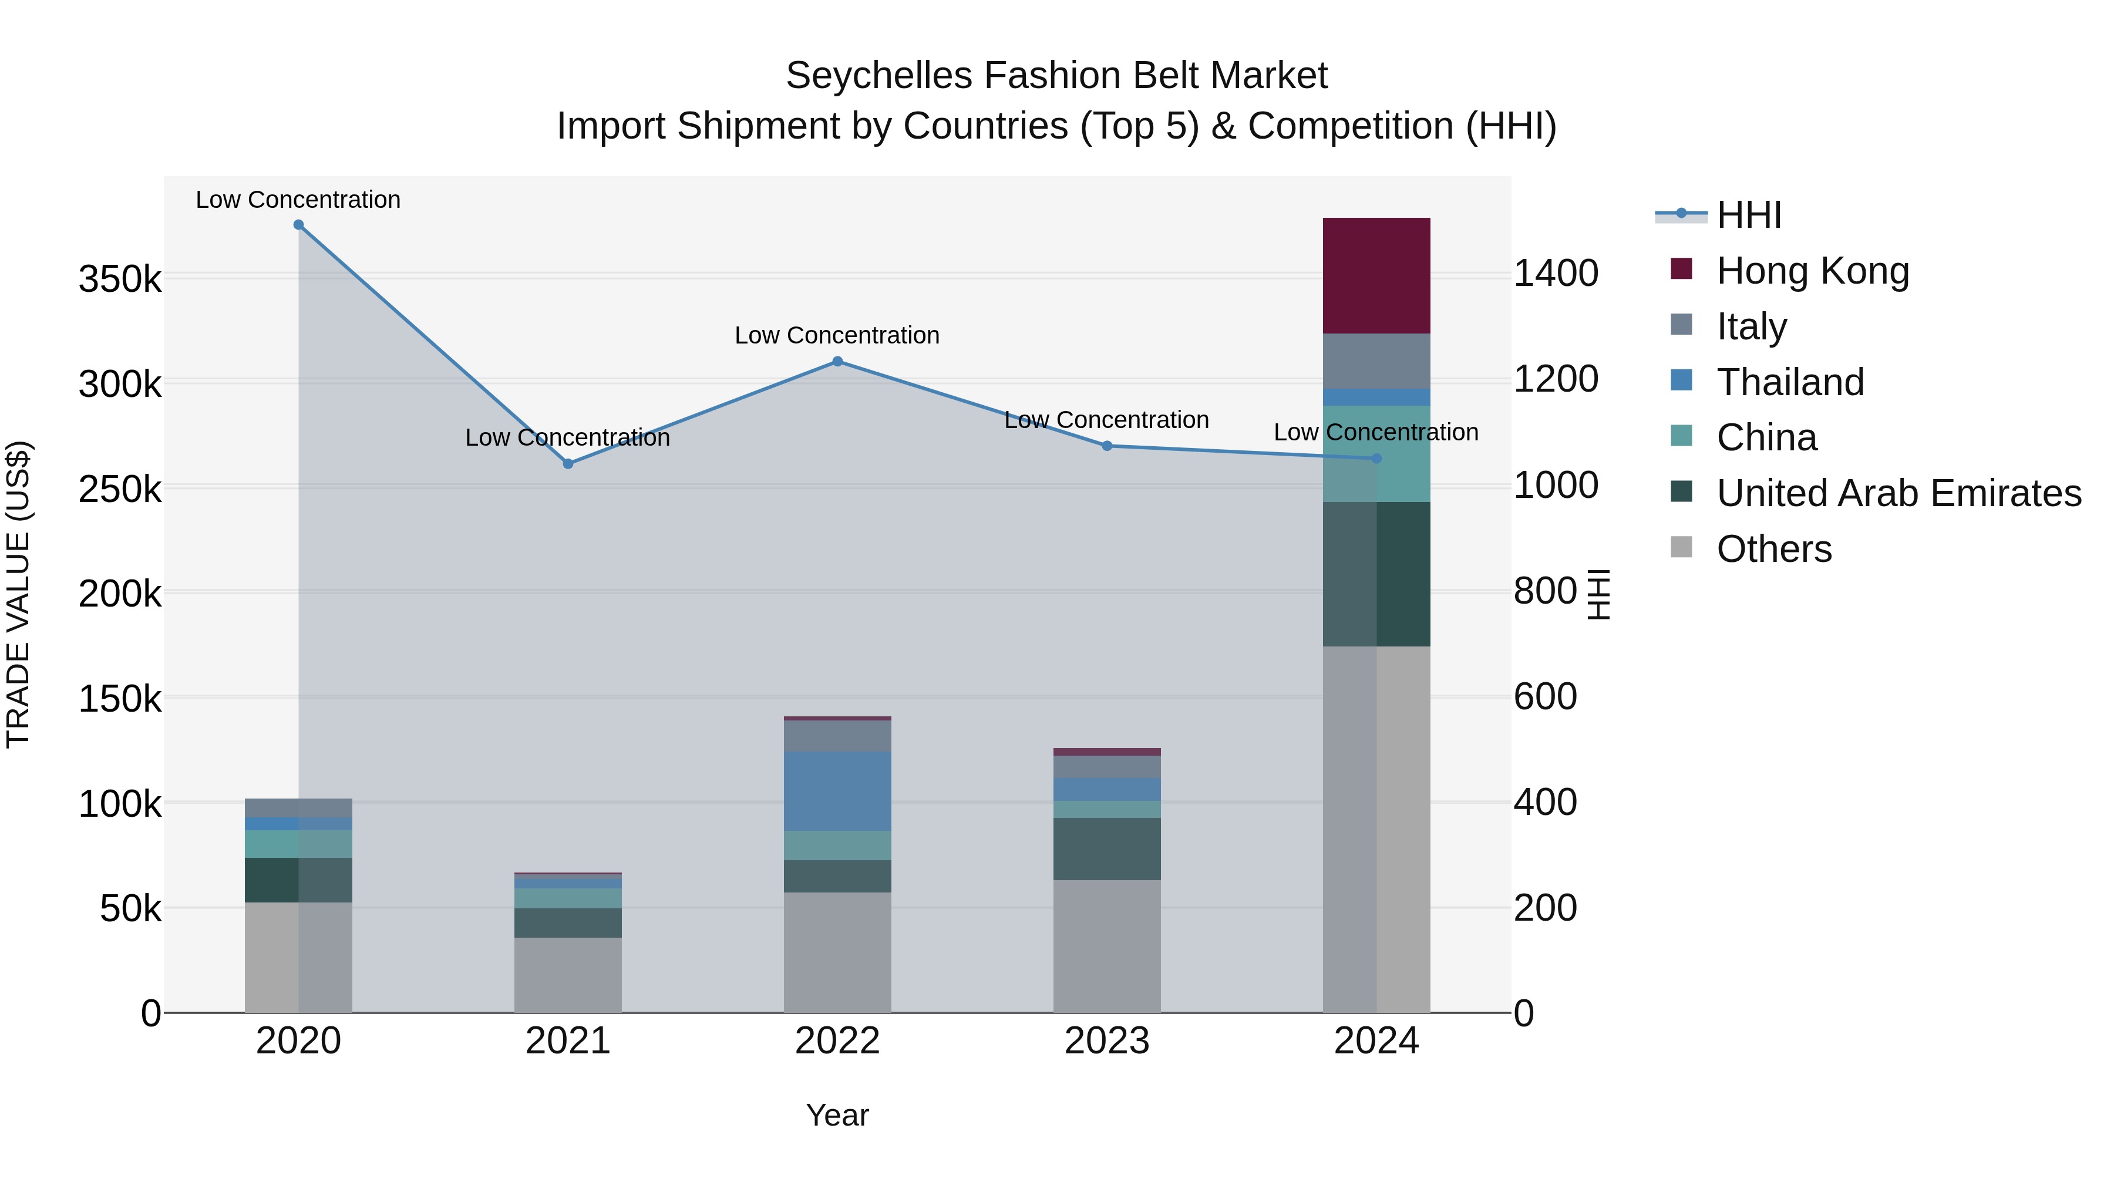
Task: Click the Others segment of the 2024 bar
Action: coord(1376,830)
